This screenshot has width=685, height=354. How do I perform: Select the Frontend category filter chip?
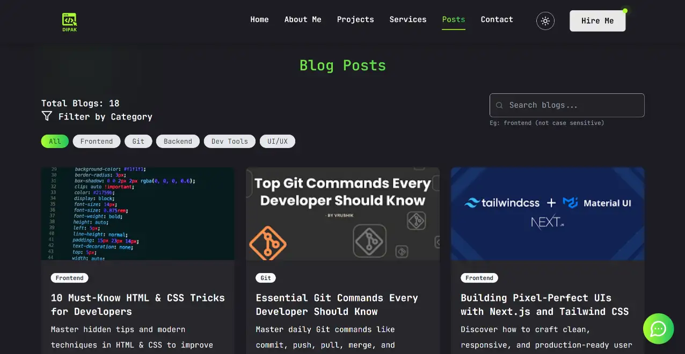pos(97,141)
